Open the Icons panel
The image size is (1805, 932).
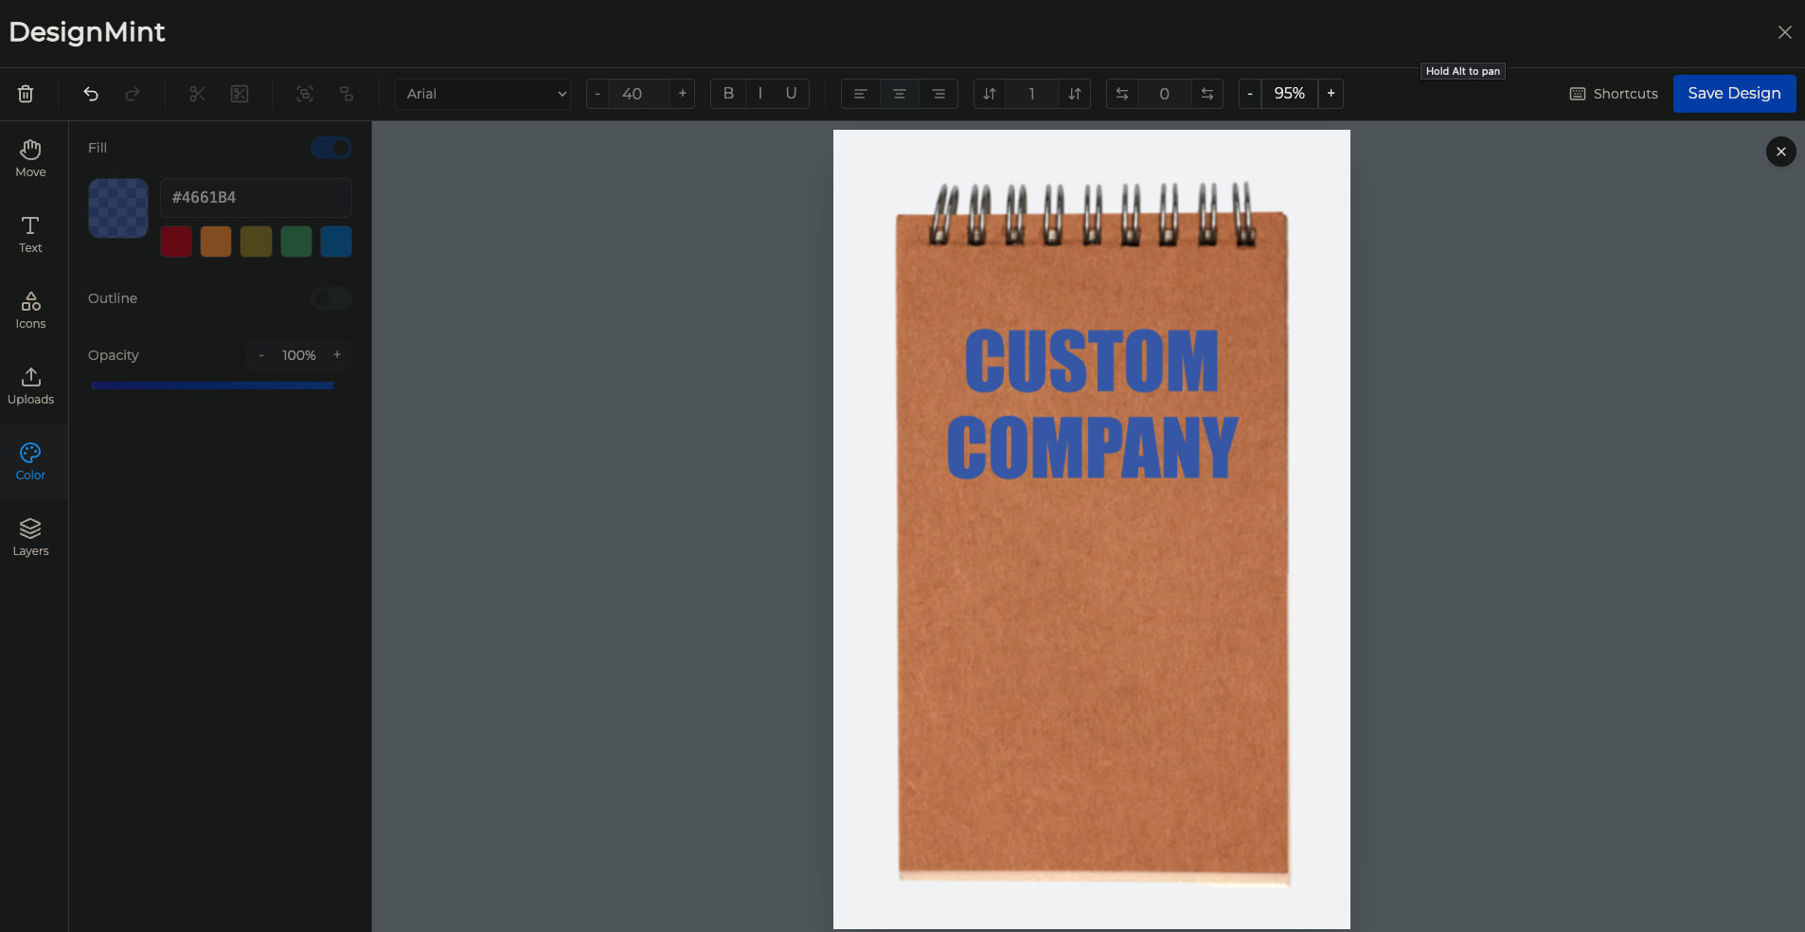pyautogui.click(x=30, y=311)
